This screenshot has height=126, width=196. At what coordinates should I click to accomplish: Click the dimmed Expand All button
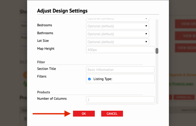pyautogui.click(x=184, y=97)
